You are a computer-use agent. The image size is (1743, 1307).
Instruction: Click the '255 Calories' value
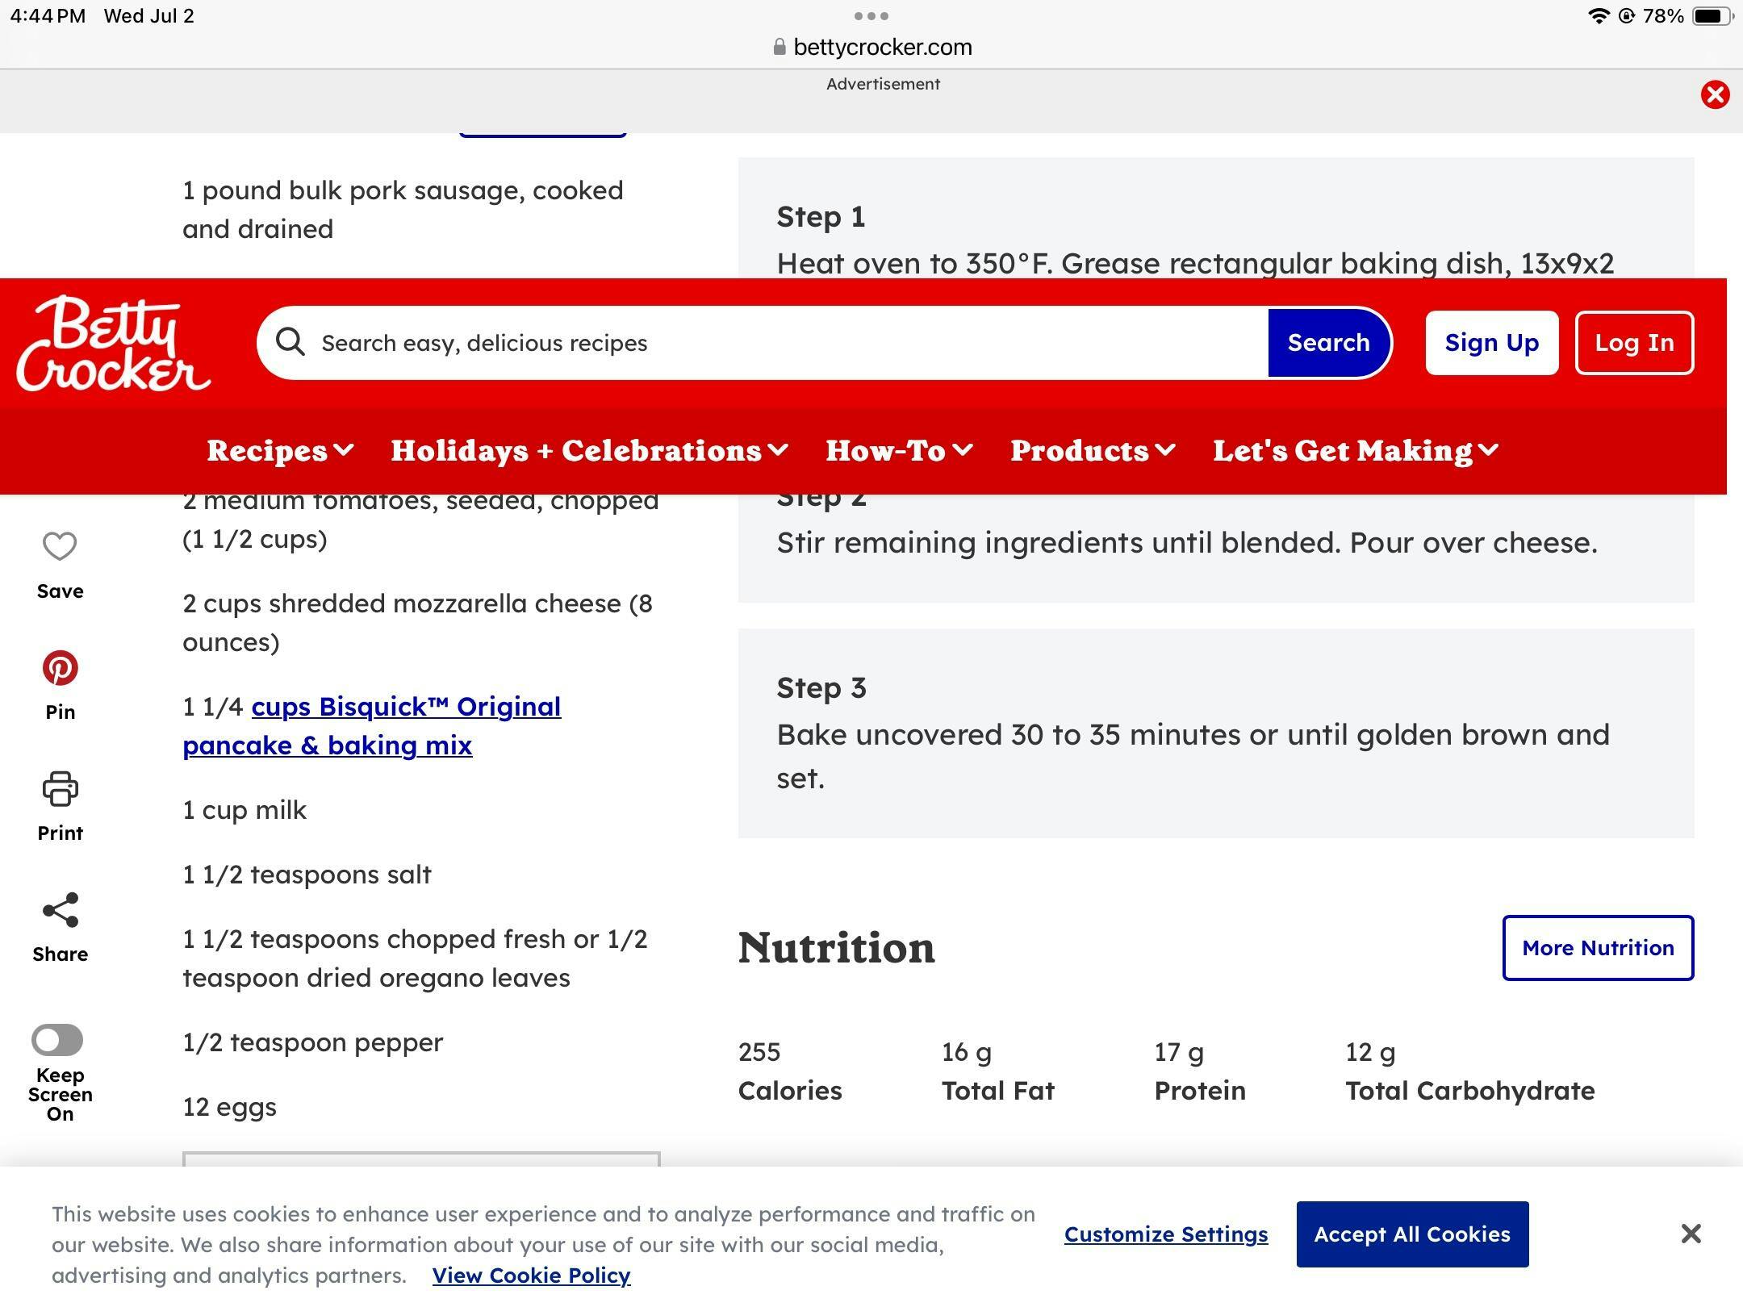point(790,1071)
